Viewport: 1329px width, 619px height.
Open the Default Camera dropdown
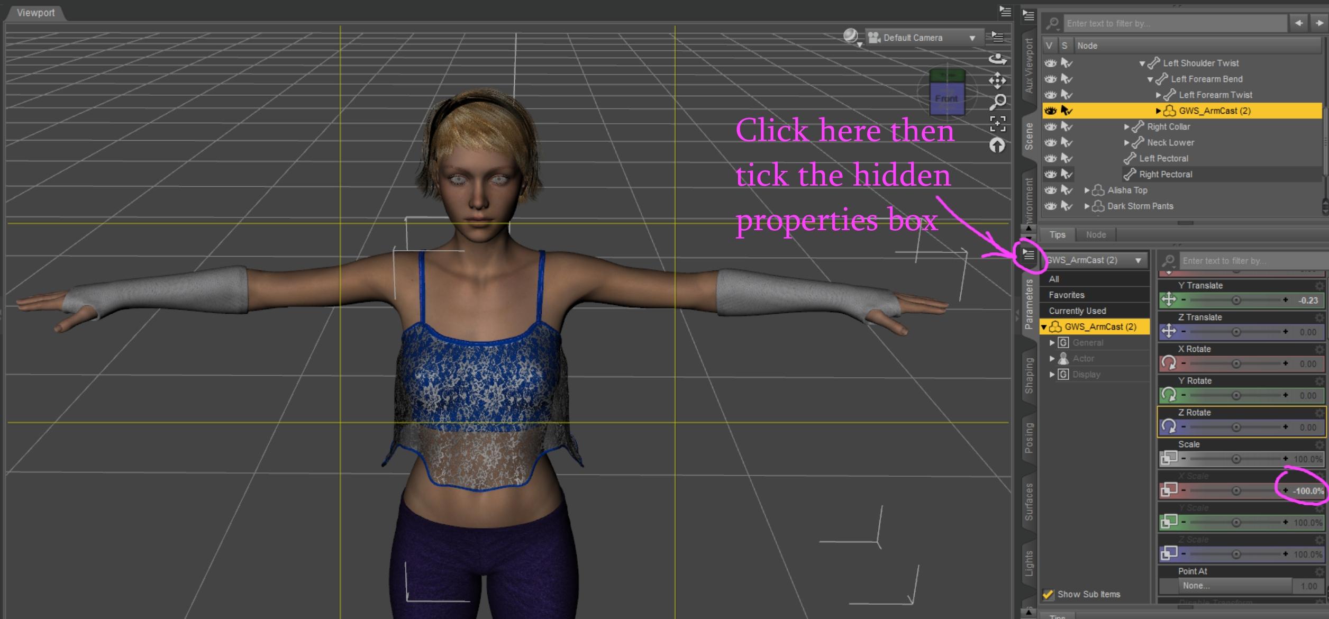[x=923, y=38]
